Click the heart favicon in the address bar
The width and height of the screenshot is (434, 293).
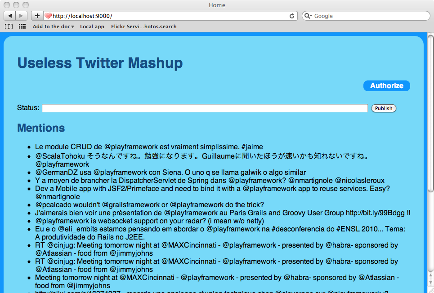[48, 16]
